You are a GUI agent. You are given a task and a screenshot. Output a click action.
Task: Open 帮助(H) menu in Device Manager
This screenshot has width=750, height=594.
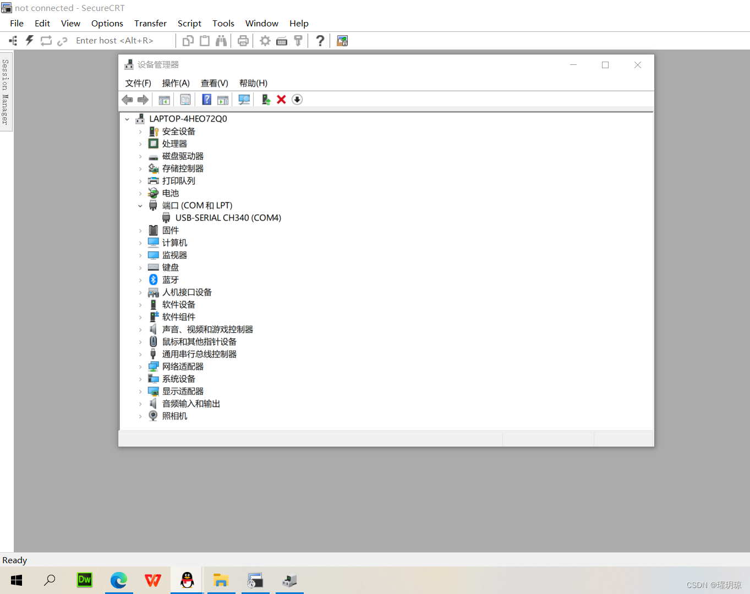253,83
